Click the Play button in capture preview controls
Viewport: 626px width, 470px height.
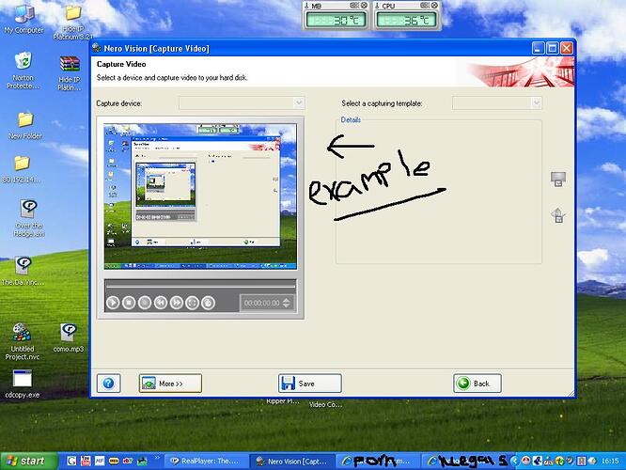pyautogui.click(x=113, y=303)
